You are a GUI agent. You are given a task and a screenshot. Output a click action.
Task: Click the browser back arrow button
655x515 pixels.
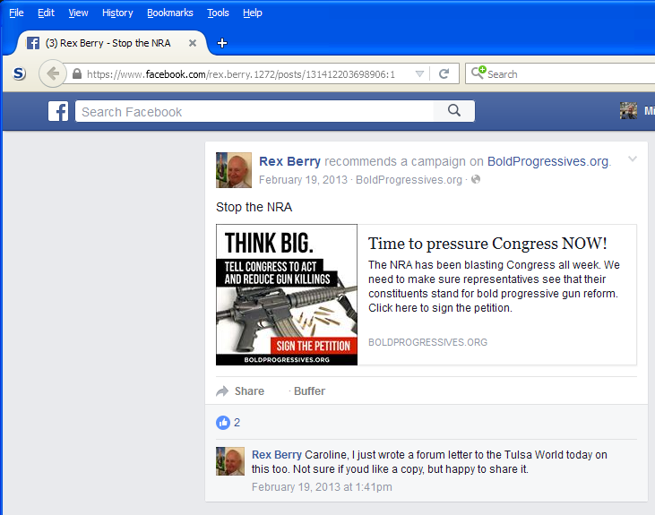53,74
